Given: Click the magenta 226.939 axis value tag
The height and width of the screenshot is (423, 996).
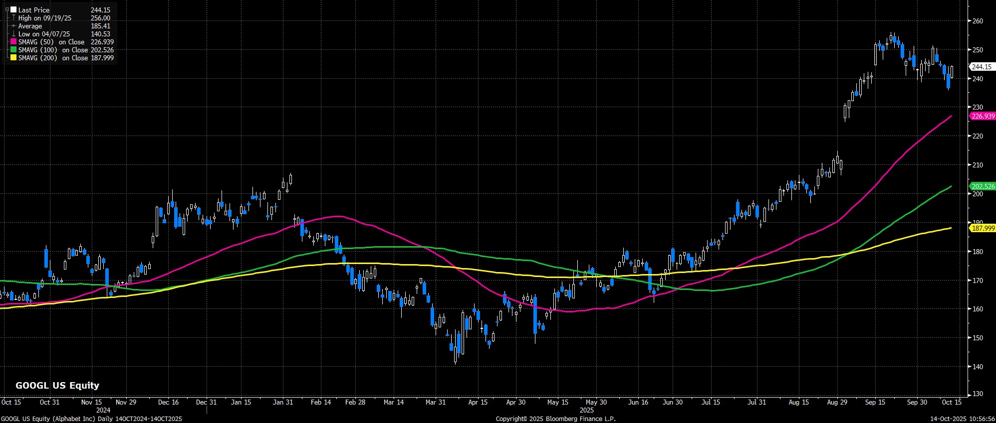Looking at the screenshot, I should click(982, 116).
